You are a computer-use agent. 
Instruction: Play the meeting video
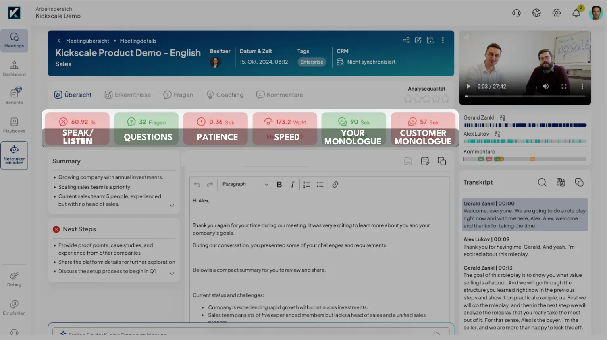coord(468,86)
